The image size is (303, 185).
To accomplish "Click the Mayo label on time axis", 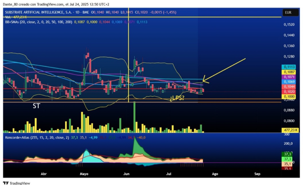I will [x=84, y=174].
